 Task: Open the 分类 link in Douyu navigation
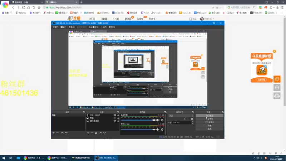click(x=116, y=19)
